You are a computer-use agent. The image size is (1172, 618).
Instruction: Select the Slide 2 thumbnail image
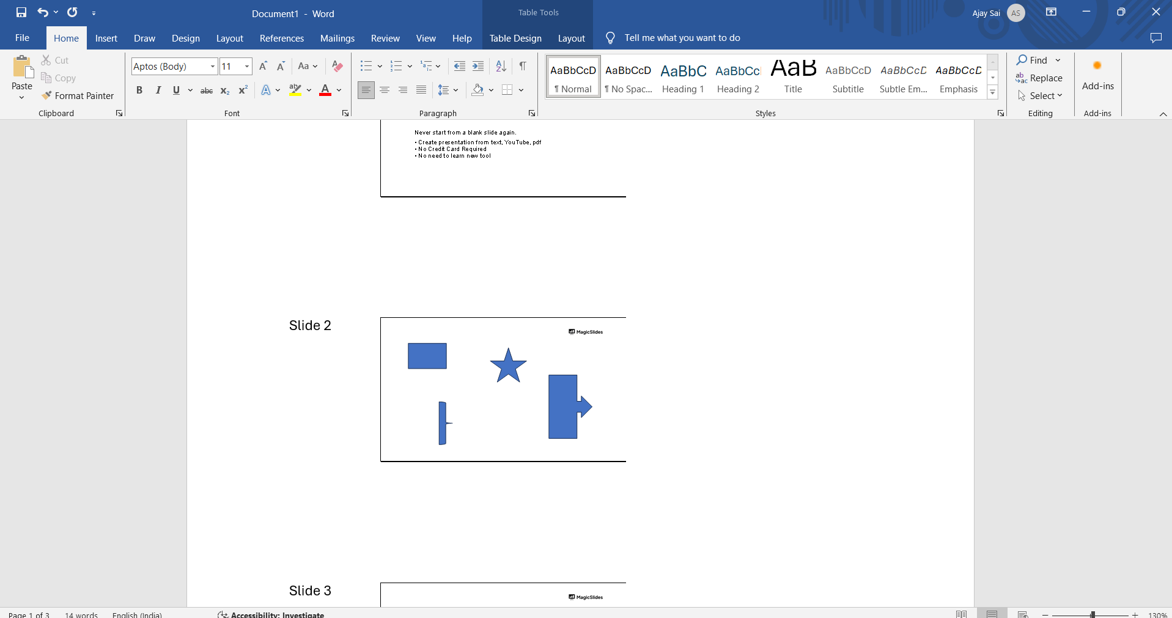pos(503,389)
